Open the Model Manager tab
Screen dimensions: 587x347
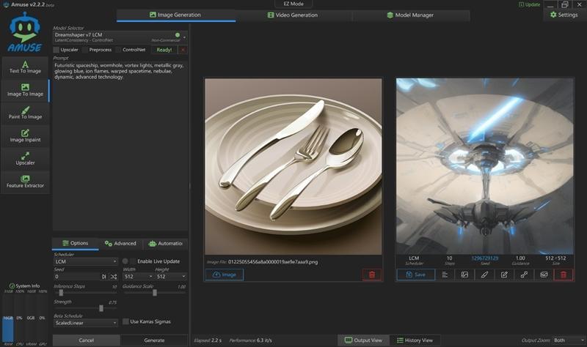coord(410,15)
